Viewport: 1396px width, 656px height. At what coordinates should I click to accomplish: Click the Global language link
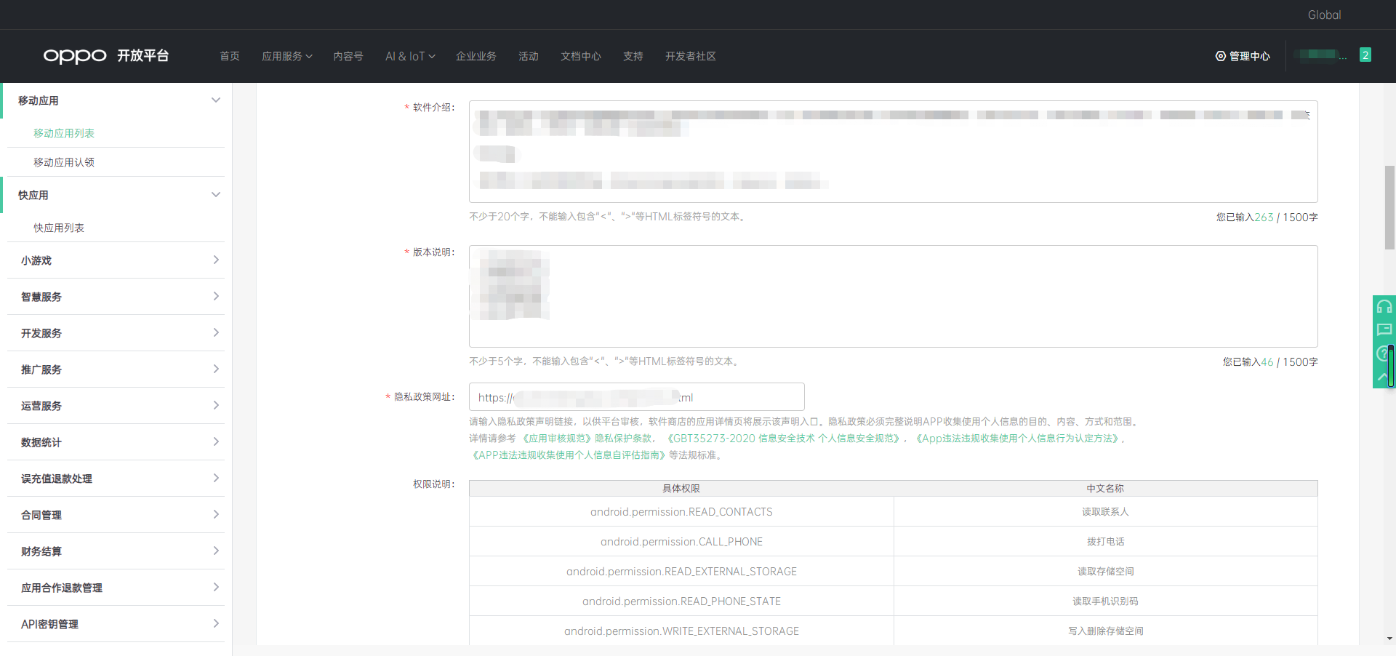click(x=1324, y=15)
